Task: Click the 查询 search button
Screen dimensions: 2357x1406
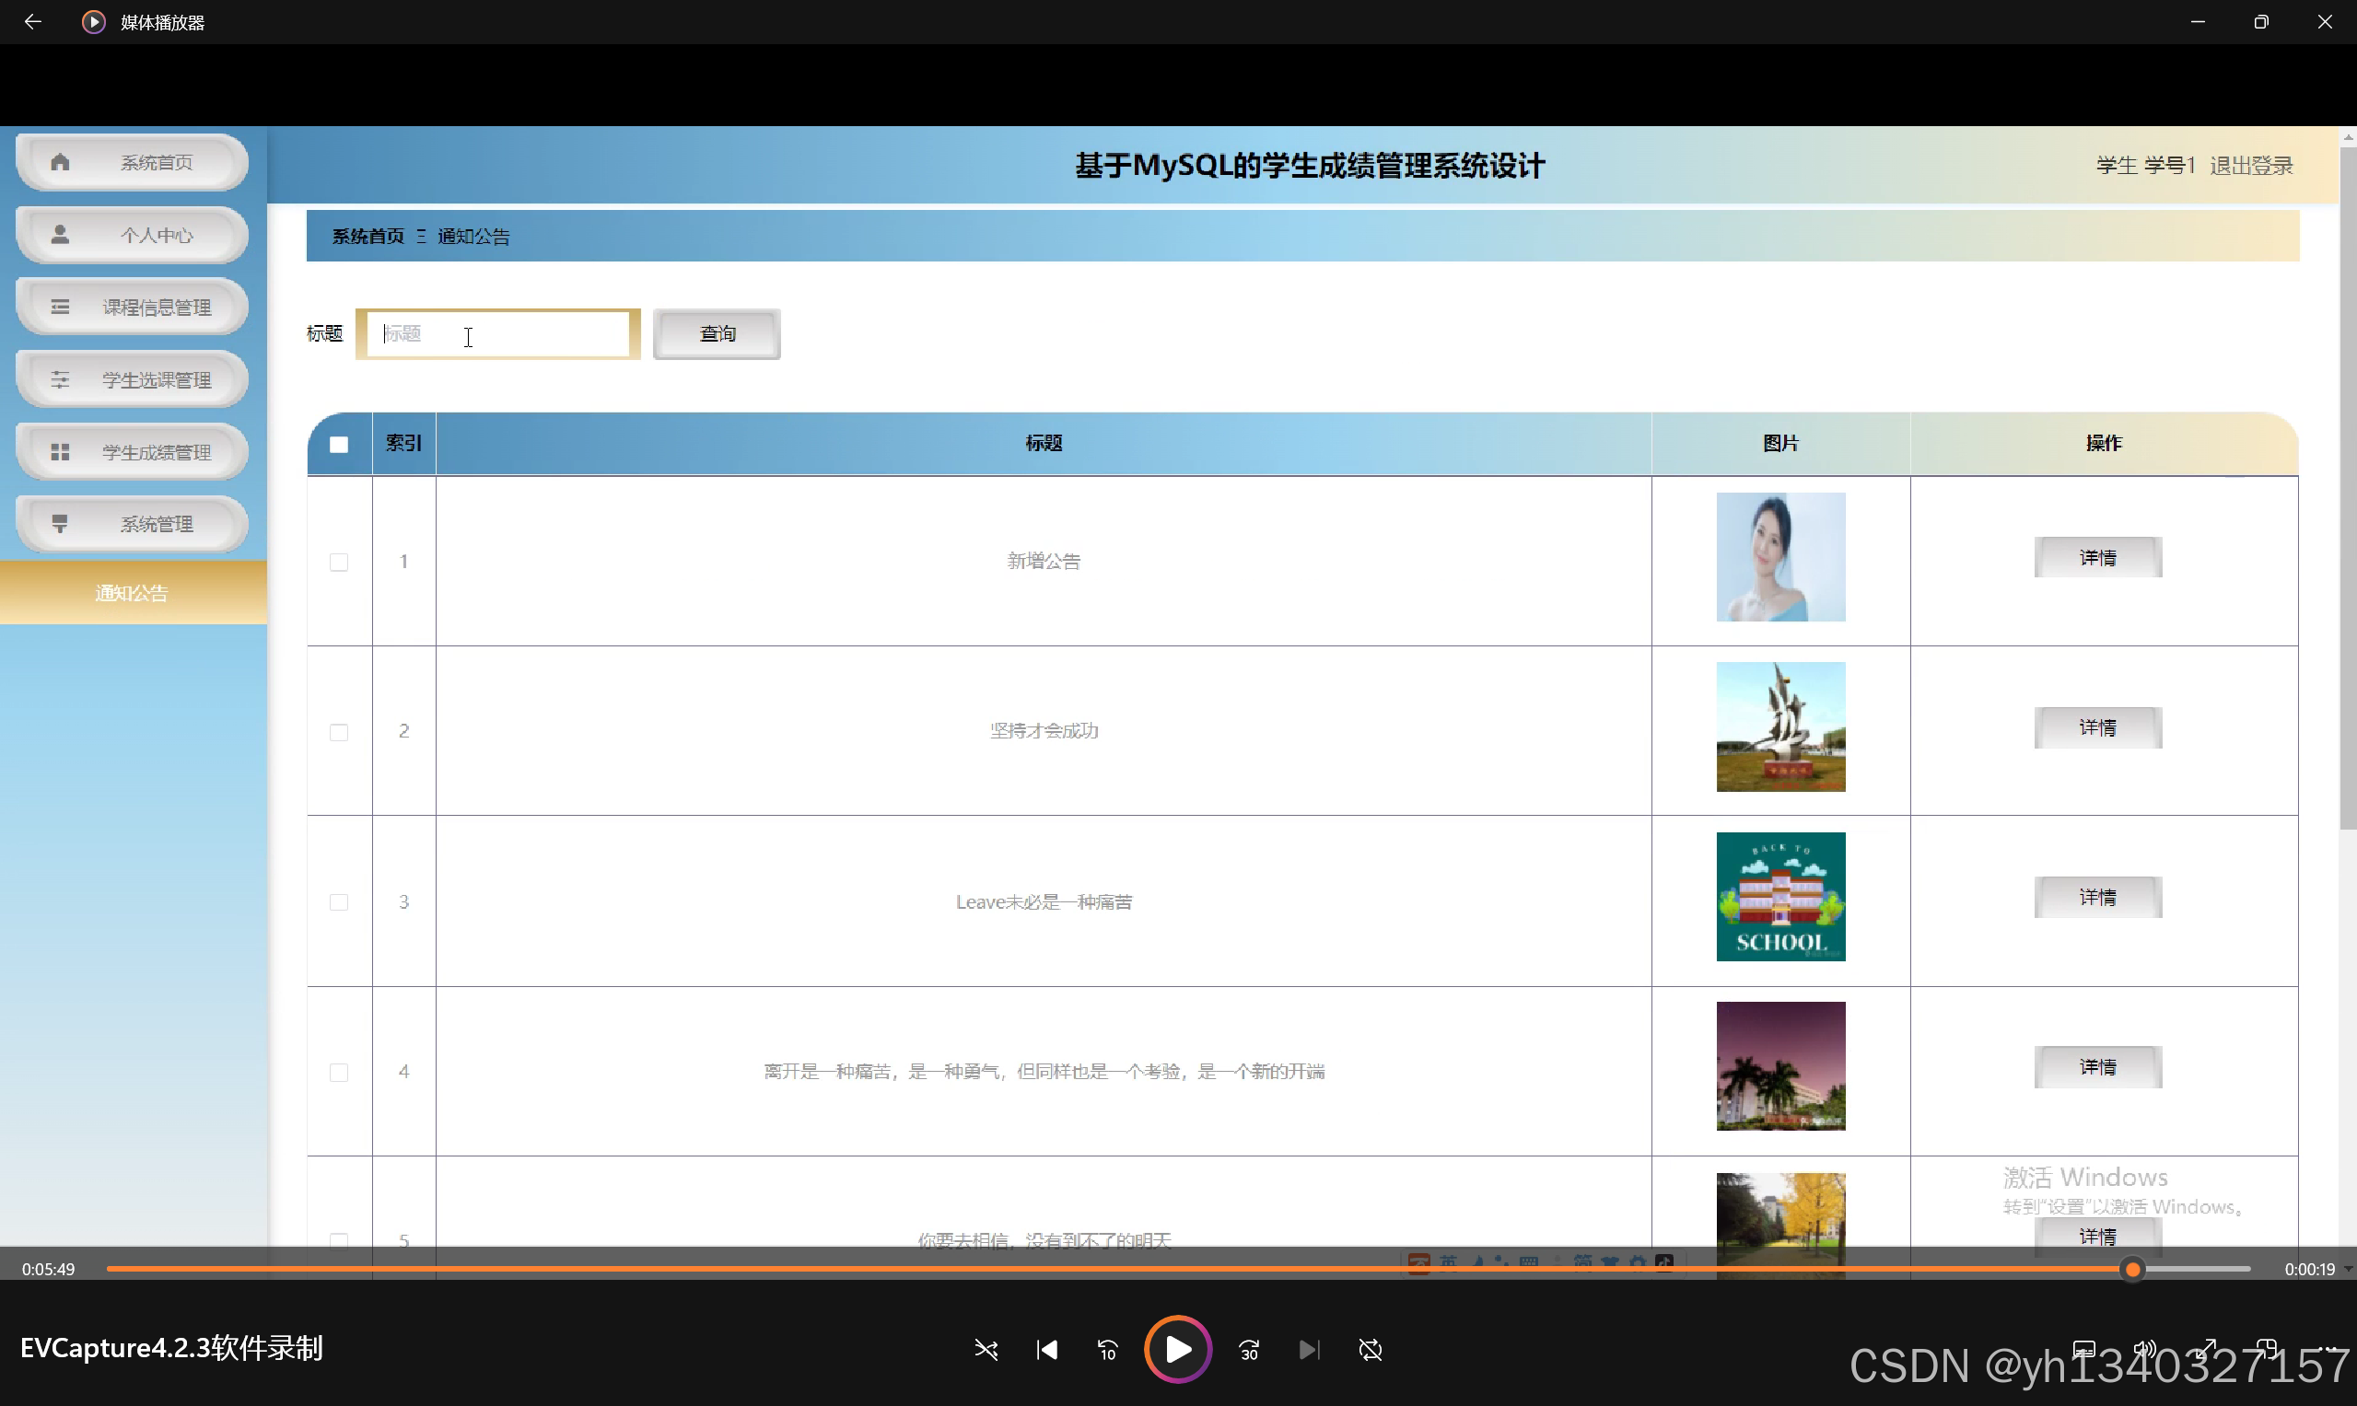Action: 717,333
